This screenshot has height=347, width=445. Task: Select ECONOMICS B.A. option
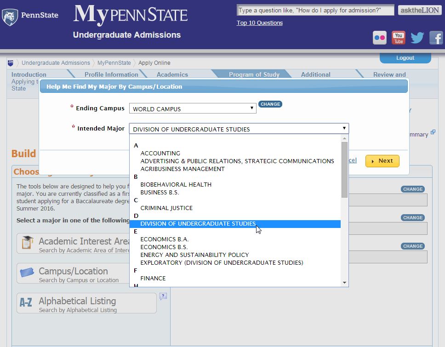[x=165, y=239]
